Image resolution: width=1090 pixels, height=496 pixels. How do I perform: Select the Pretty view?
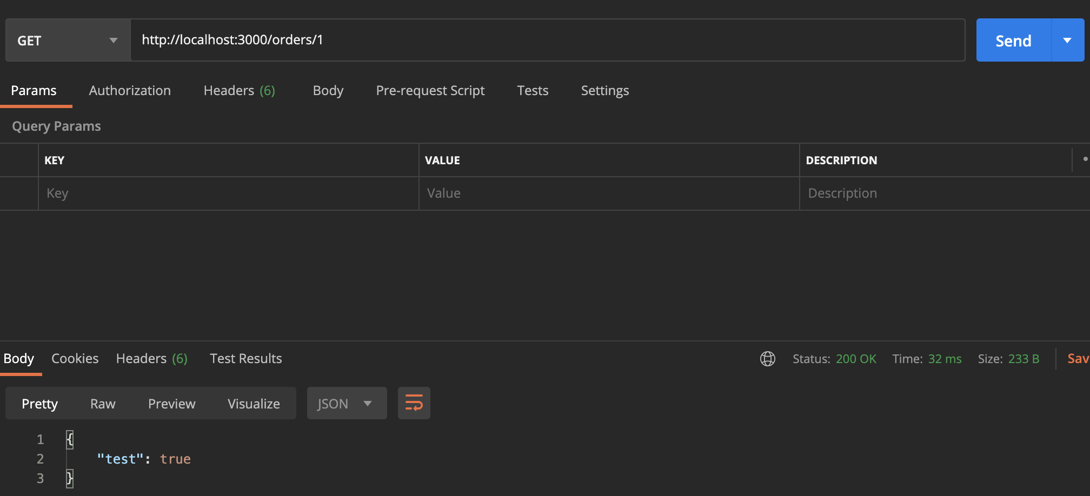(x=40, y=404)
